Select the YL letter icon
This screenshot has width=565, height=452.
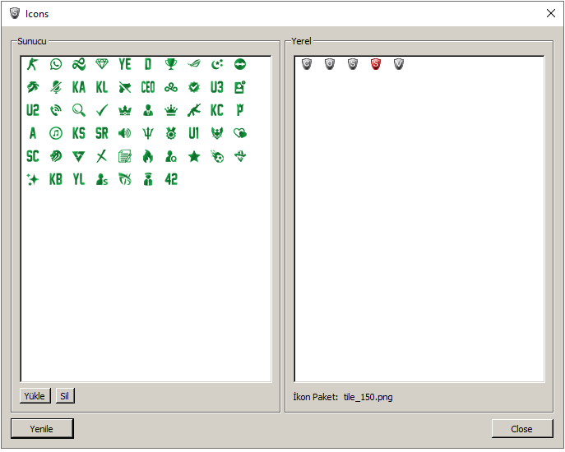79,180
